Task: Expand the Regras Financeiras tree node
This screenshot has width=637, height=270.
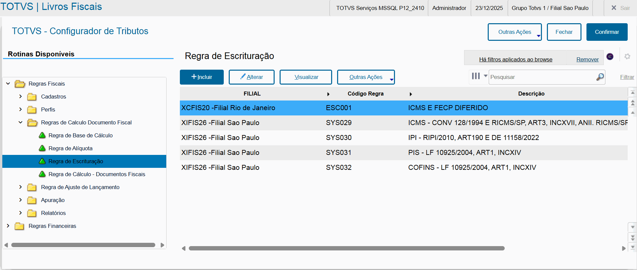Action: pyautogui.click(x=8, y=226)
